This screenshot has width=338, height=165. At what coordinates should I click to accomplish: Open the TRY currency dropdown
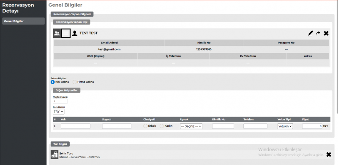click(58, 112)
